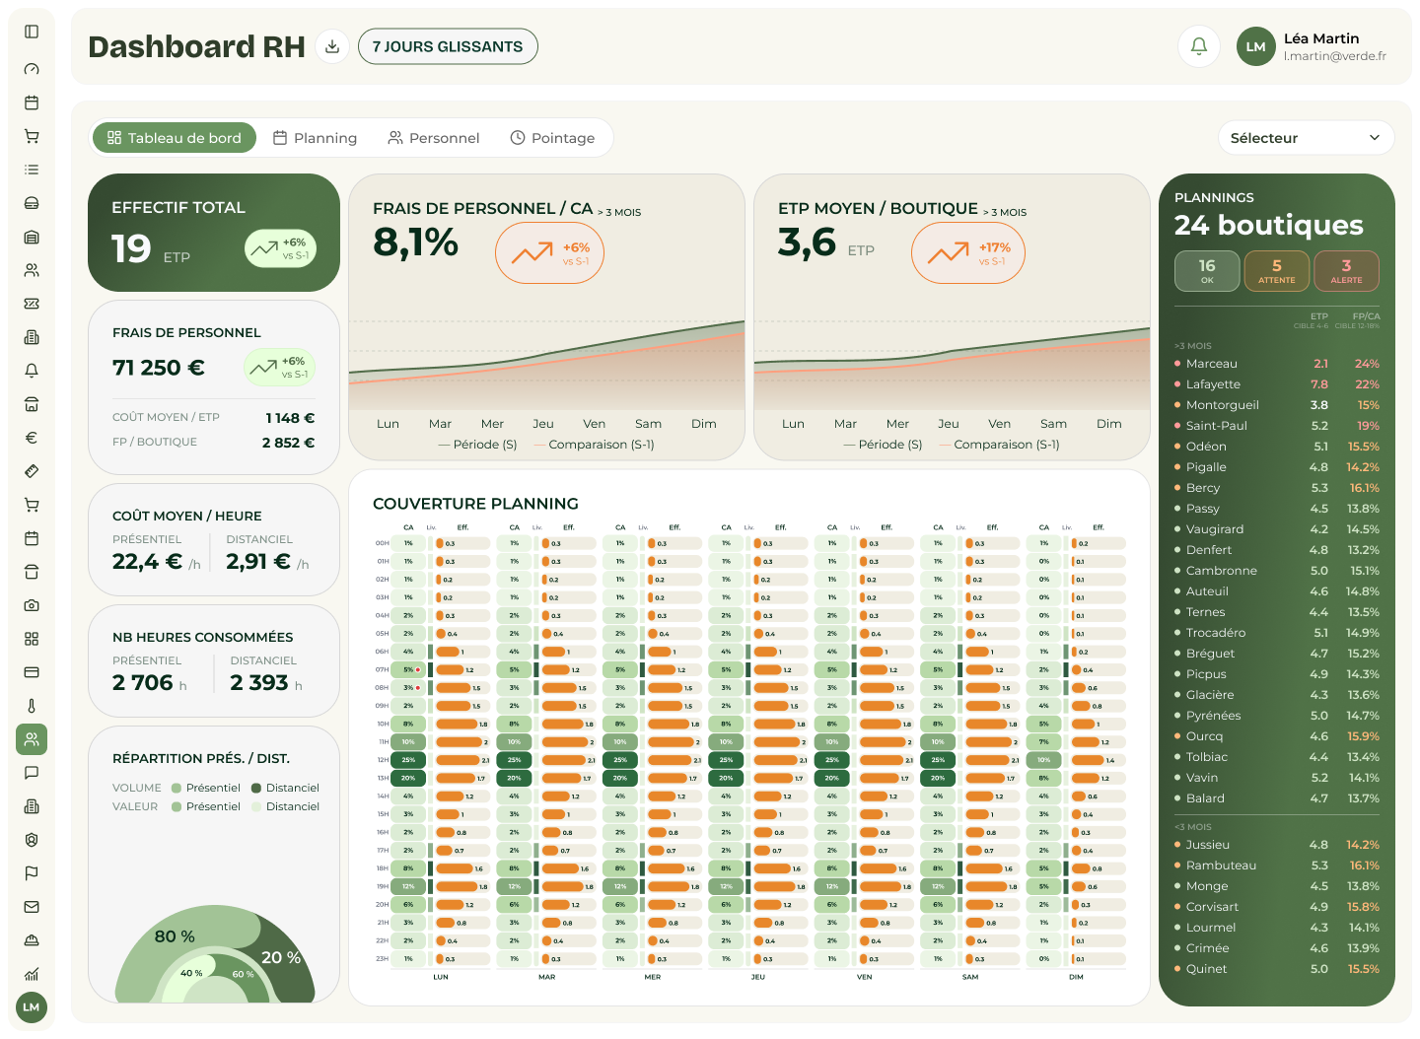Select the Lafayette boutique row
The height and width of the screenshot is (1039, 1420).
click(x=1277, y=384)
